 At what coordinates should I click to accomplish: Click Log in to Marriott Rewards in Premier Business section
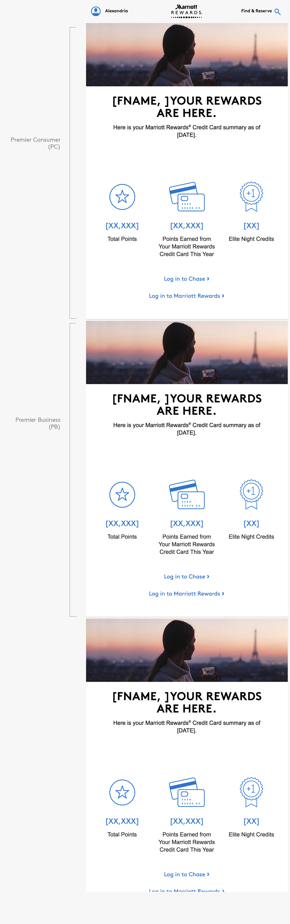coord(186,594)
